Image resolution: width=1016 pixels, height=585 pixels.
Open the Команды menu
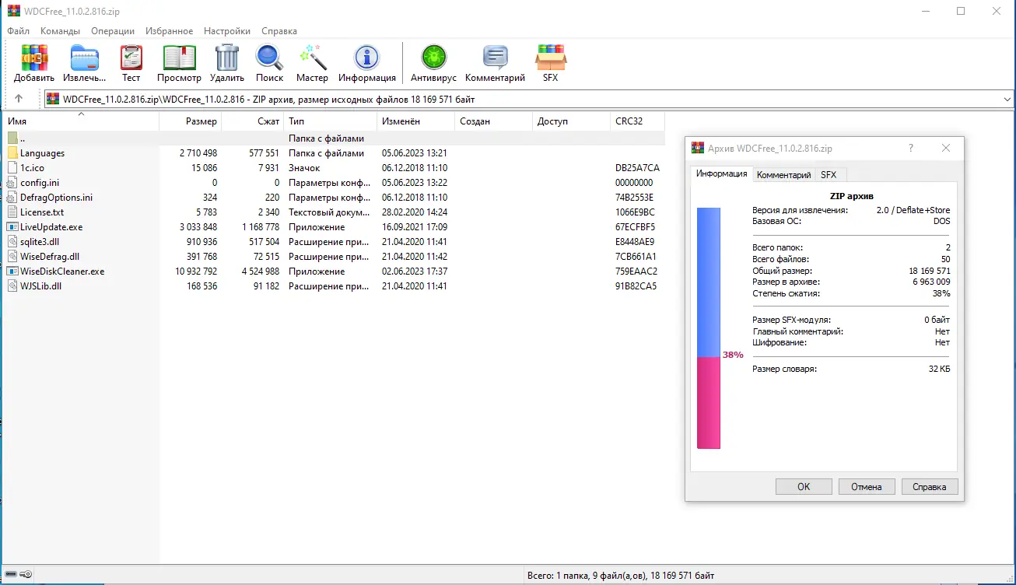pyautogui.click(x=60, y=31)
